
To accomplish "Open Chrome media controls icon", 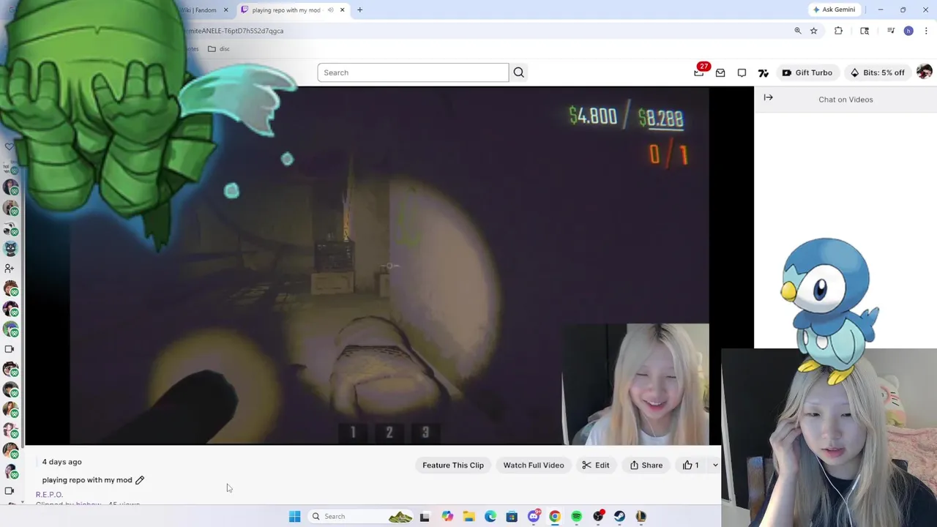I will pos(891,31).
